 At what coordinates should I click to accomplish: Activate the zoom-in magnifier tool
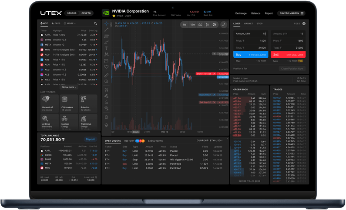106,82
